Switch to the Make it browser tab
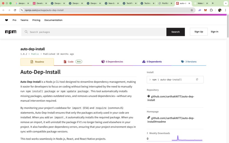The width and height of the screenshot is (229, 143). 201,3
